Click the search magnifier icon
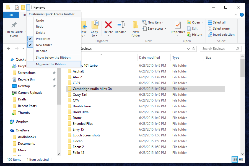The image size is (249, 166). (x=237, y=49)
